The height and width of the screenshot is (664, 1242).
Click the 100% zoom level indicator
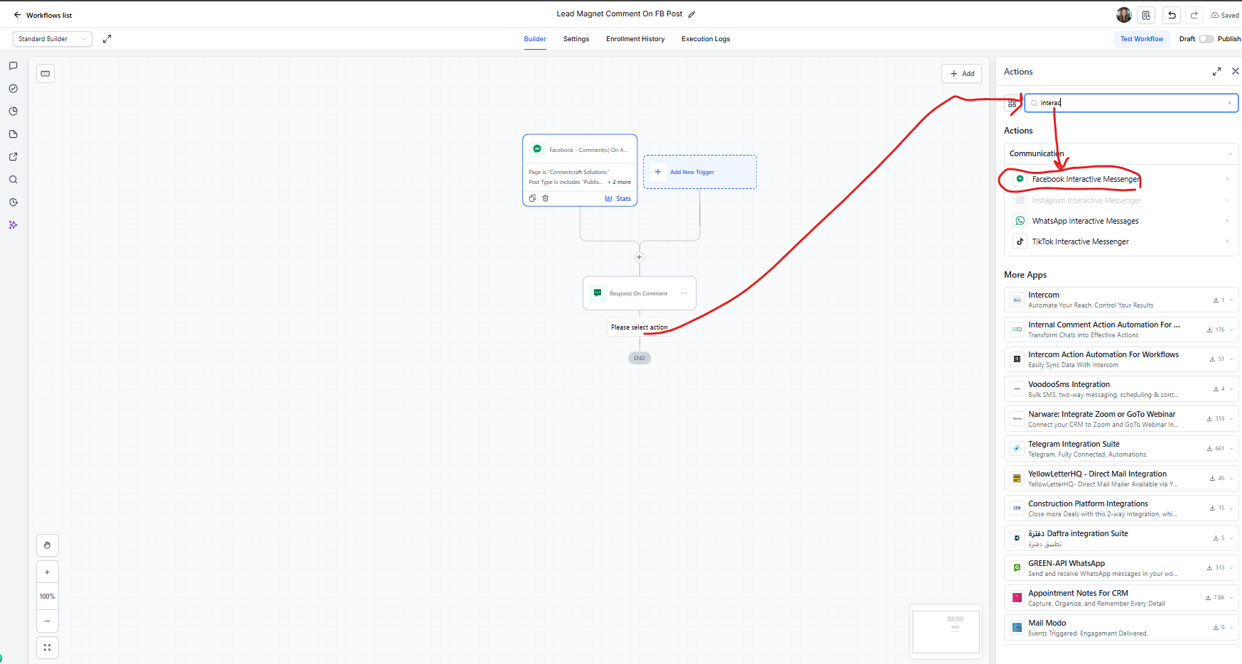click(47, 597)
